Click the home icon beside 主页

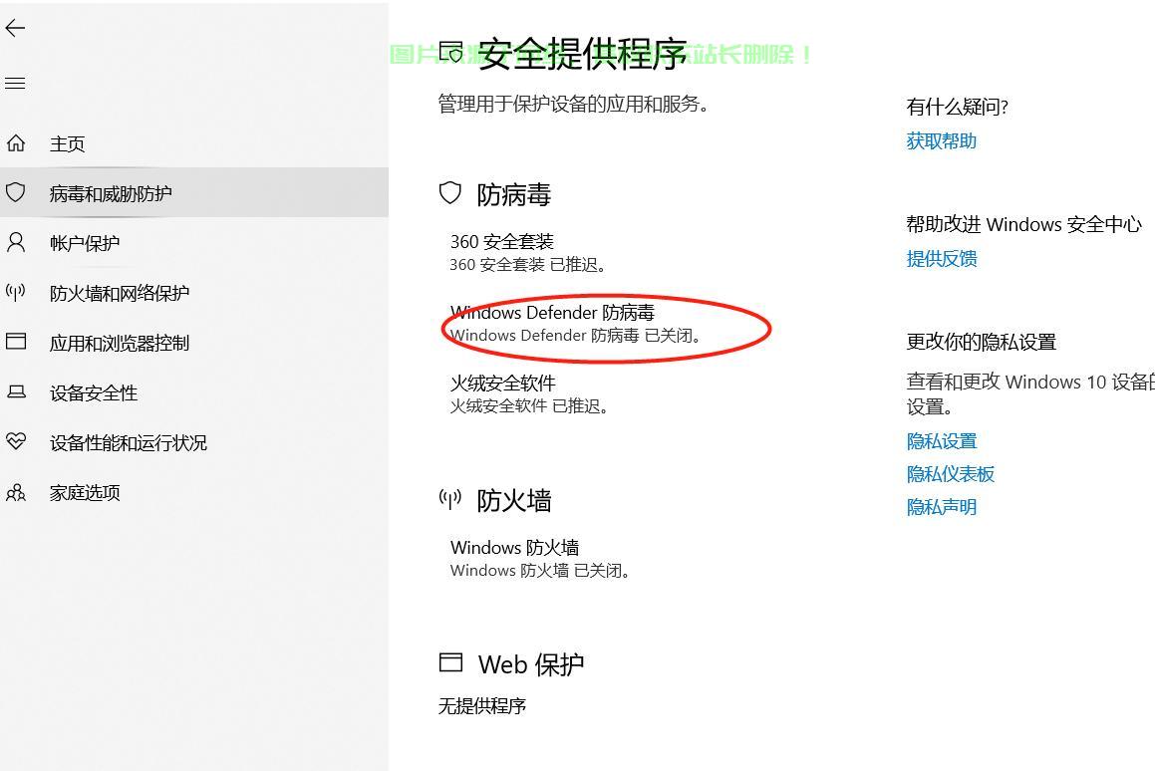tap(16, 142)
